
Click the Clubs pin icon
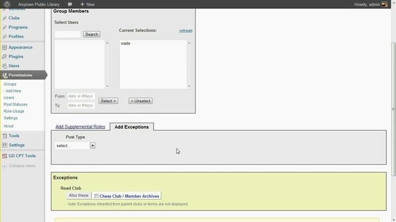tap(4, 18)
